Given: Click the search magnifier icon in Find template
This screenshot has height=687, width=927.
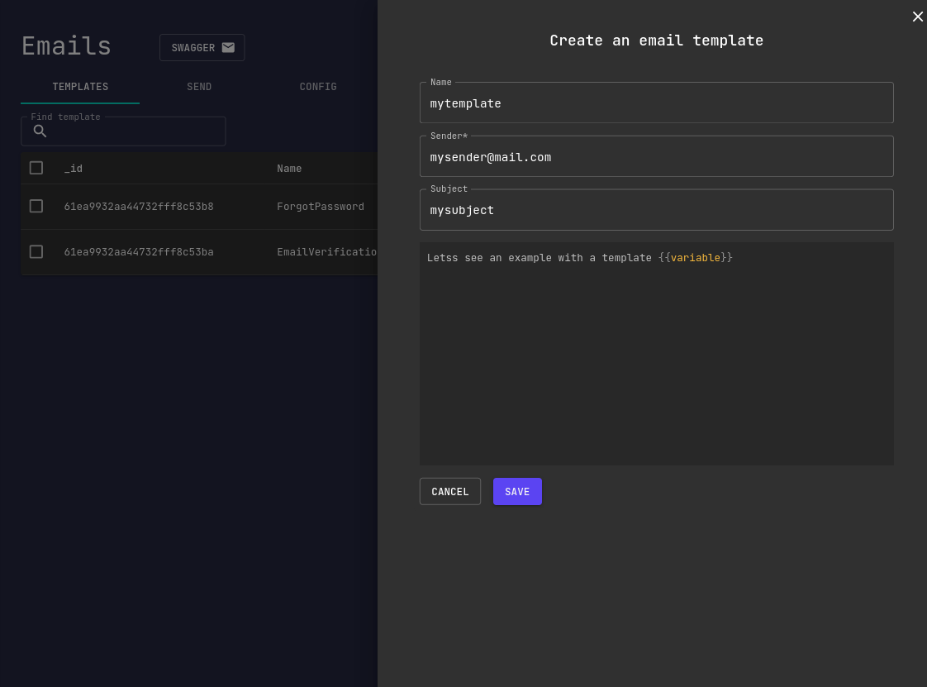Looking at the screenshot, I should pos(40,131).
